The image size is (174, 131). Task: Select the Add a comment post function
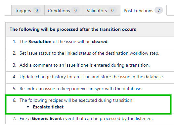click(x=90, y=66)
